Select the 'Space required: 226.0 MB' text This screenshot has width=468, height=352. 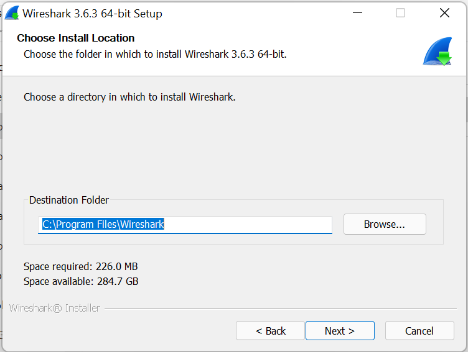point(80,266)
